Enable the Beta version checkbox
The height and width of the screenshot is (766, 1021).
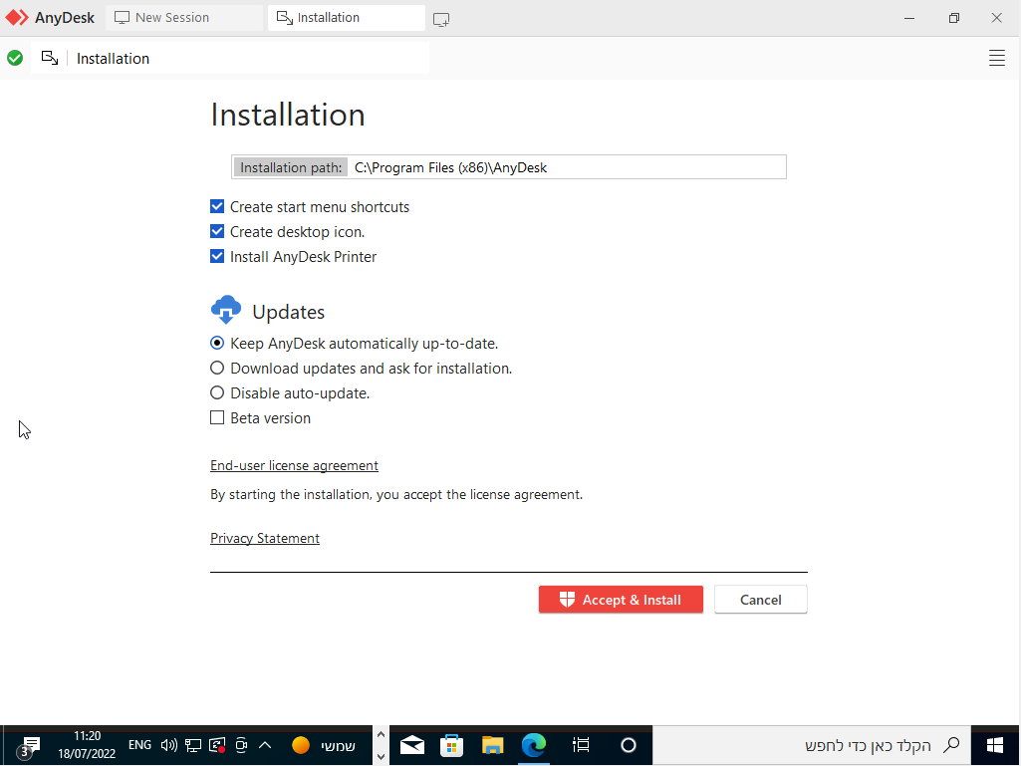pyautogui.click(x=217, y=417)
